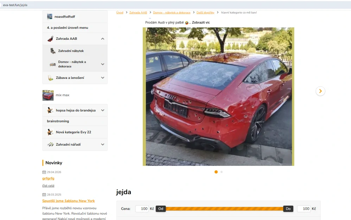Open the mix max car thumbnail
Viewport: 351px width, 220px height.
pos(48,95)
